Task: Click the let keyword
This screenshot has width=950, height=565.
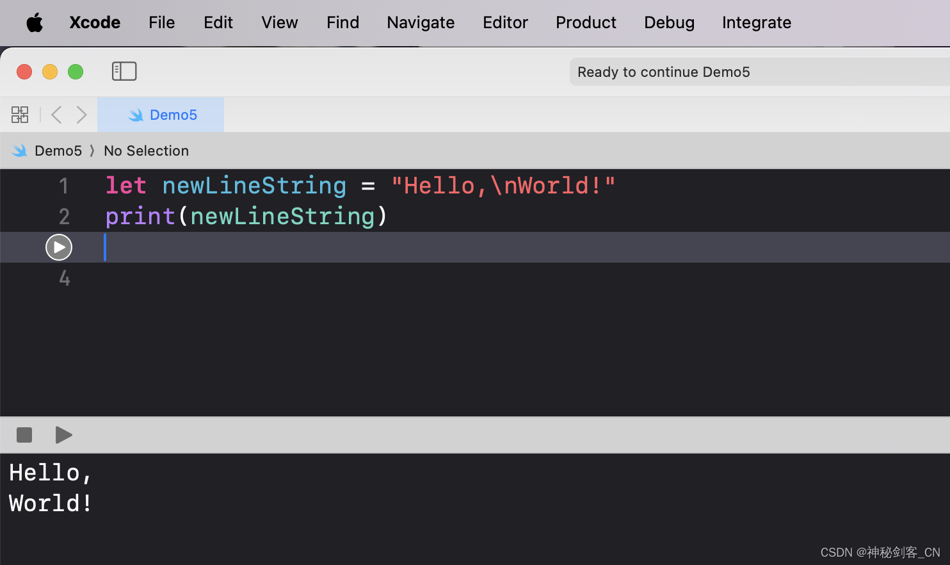Action: (126, 186)
